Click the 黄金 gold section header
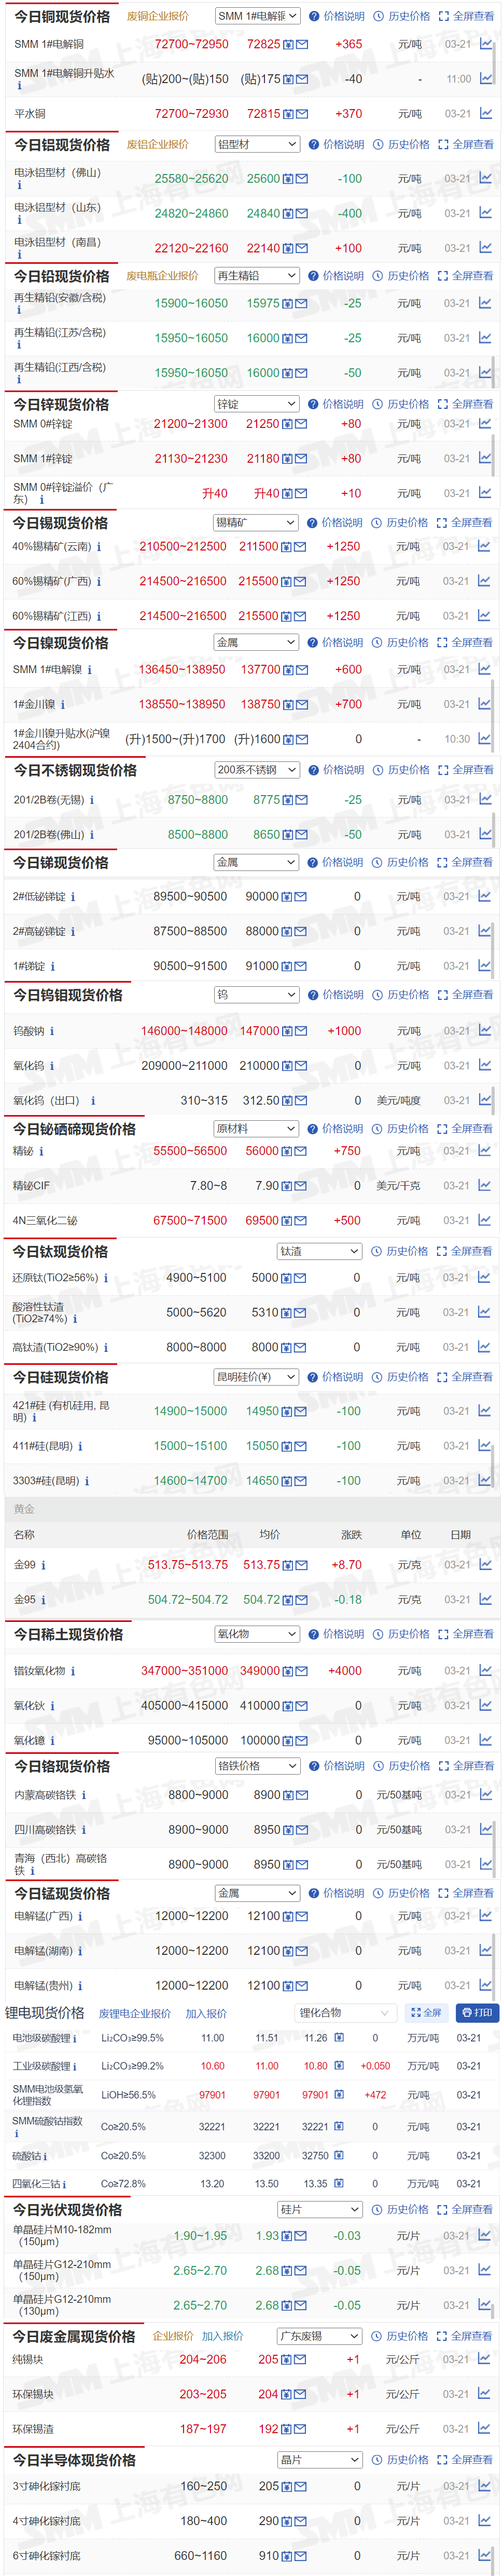The height and width of the screenshot is (2576, 504). [24, 1509]
